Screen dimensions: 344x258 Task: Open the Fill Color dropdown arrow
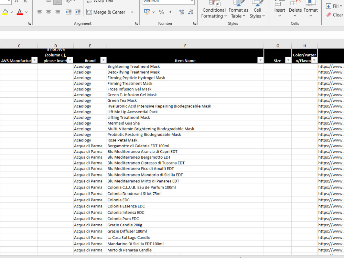pyautogui.click(x=12, y=12)
